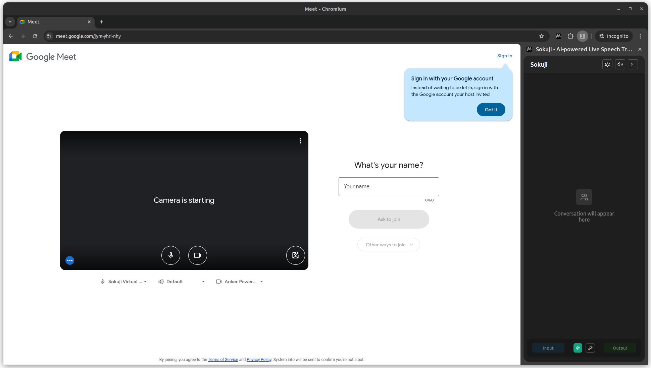The height and width of the screenshot is (368, 651).
Task: Dismiss sign-in tip with Got it
Action: (491, 110)
